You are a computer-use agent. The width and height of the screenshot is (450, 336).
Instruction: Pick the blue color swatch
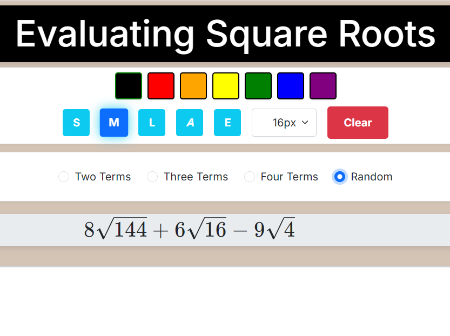coord(291,86)
